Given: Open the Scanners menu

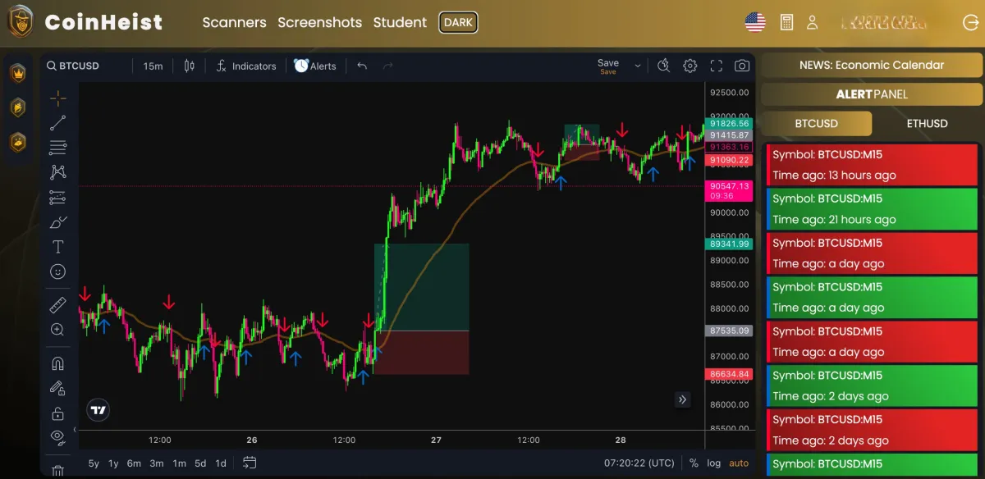Looking at the screenshot, I should click(235, 22).
